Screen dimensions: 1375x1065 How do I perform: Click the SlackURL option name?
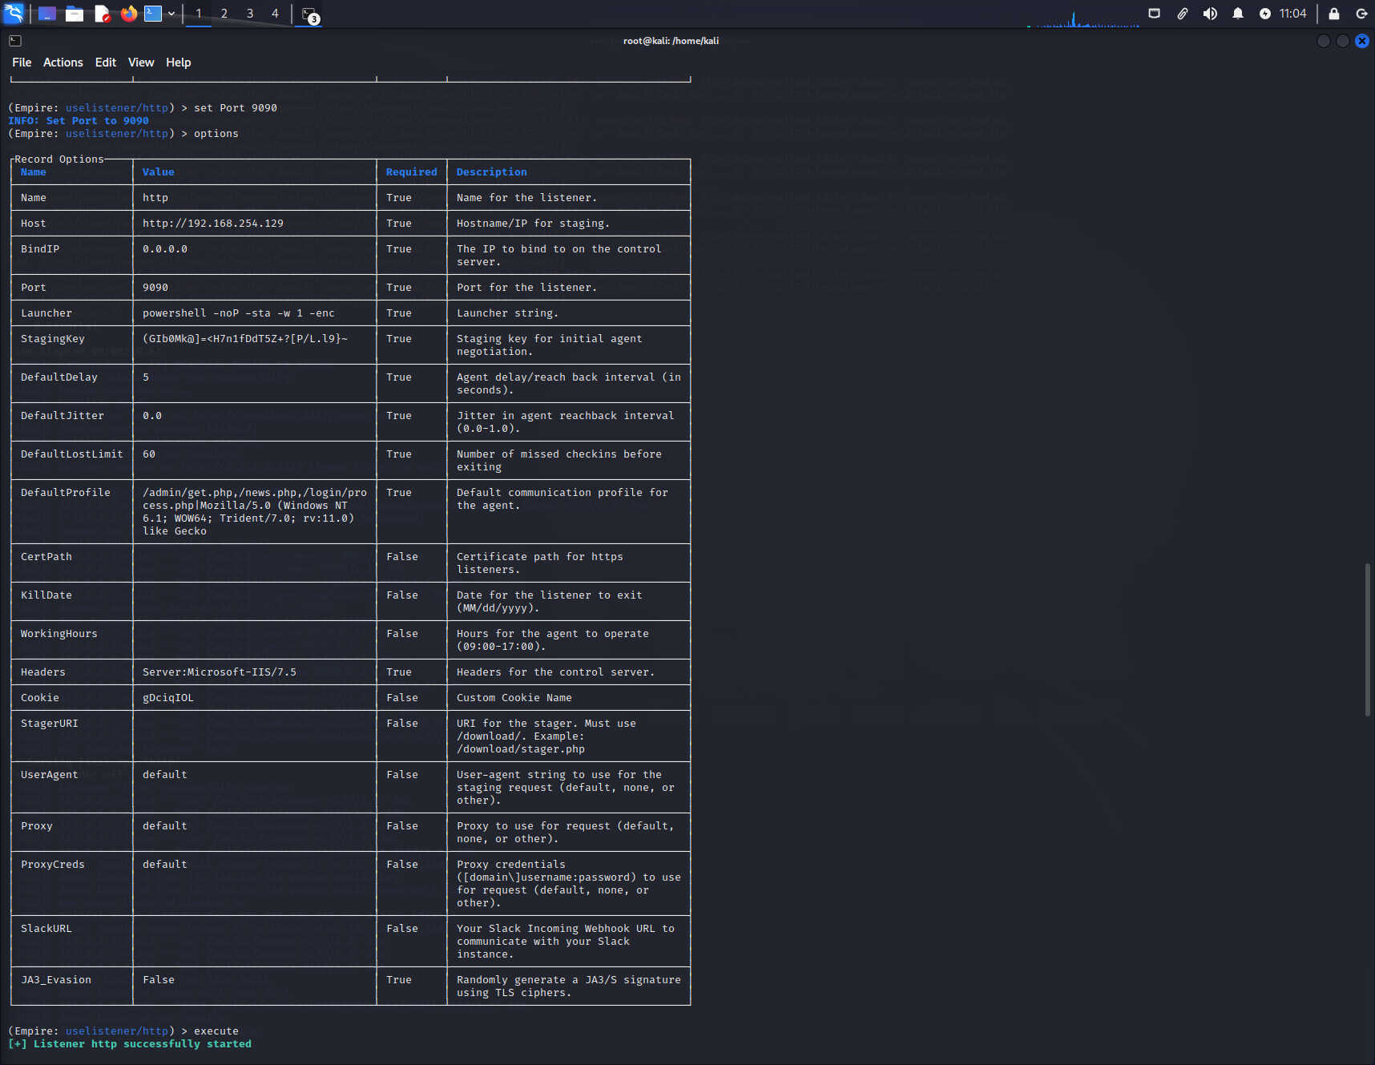point(46,929)
